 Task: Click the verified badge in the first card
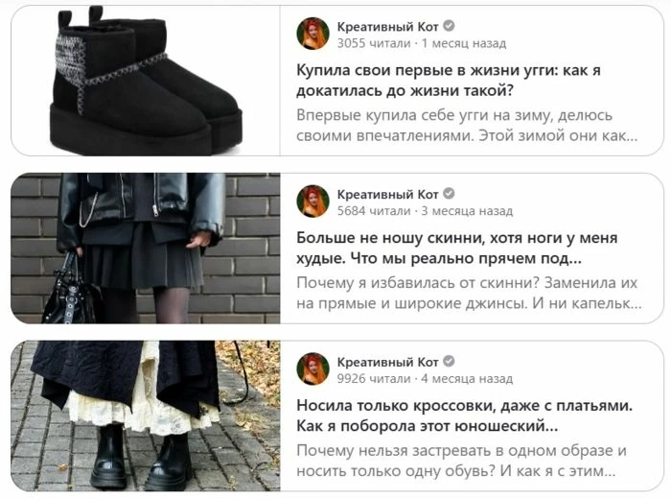pyautogui.click(x=449, y=26)
